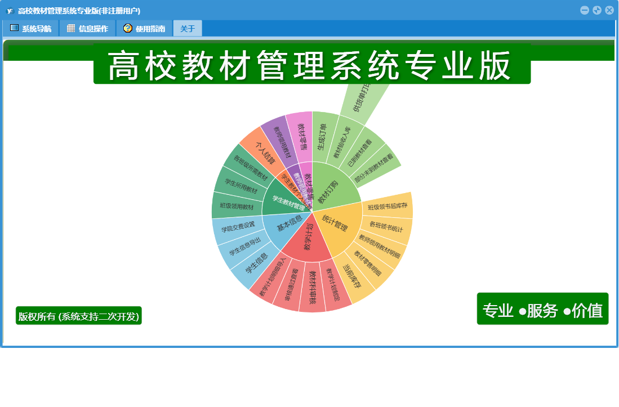This screenshot has height=407, width=619.
Task: Minimize the 高校教材管理系统 window
Action: coord(585,10)
